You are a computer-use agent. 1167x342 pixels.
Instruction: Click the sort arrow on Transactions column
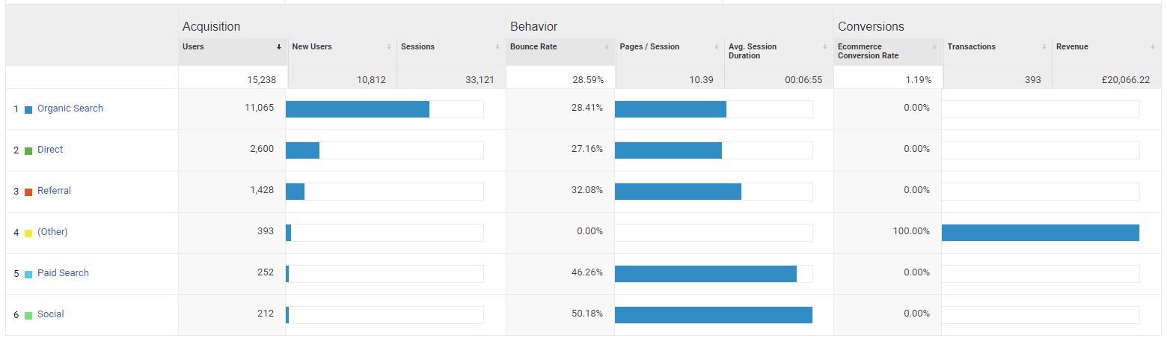[x=1044, y=47]
